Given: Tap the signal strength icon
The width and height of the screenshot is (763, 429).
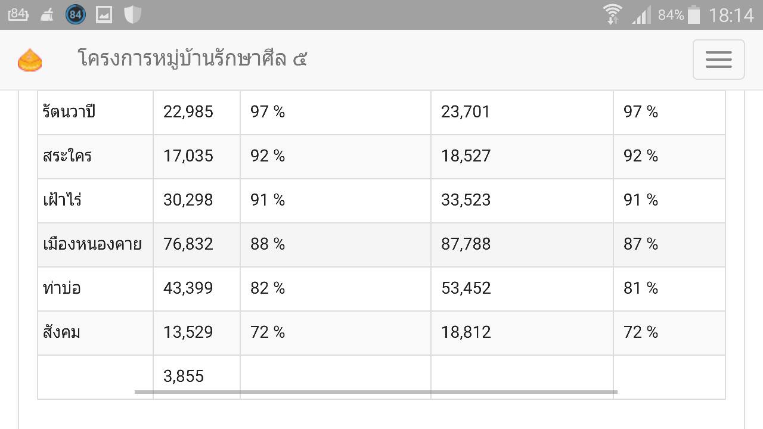Looking at the screenshot, I should 641,14.
